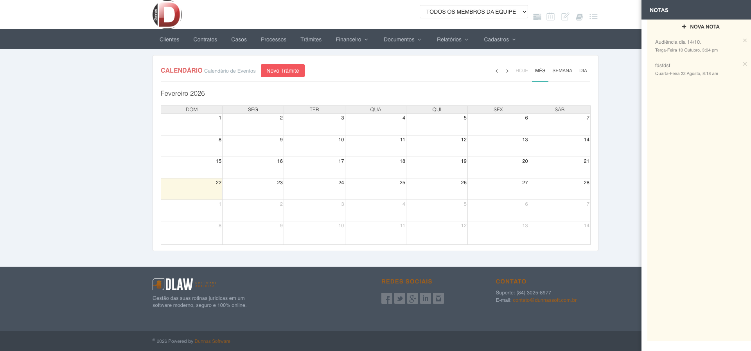This screenshot has width=751, height=351.
Task: Go to the previous month with the left arrow
Action: coord(497,71)
